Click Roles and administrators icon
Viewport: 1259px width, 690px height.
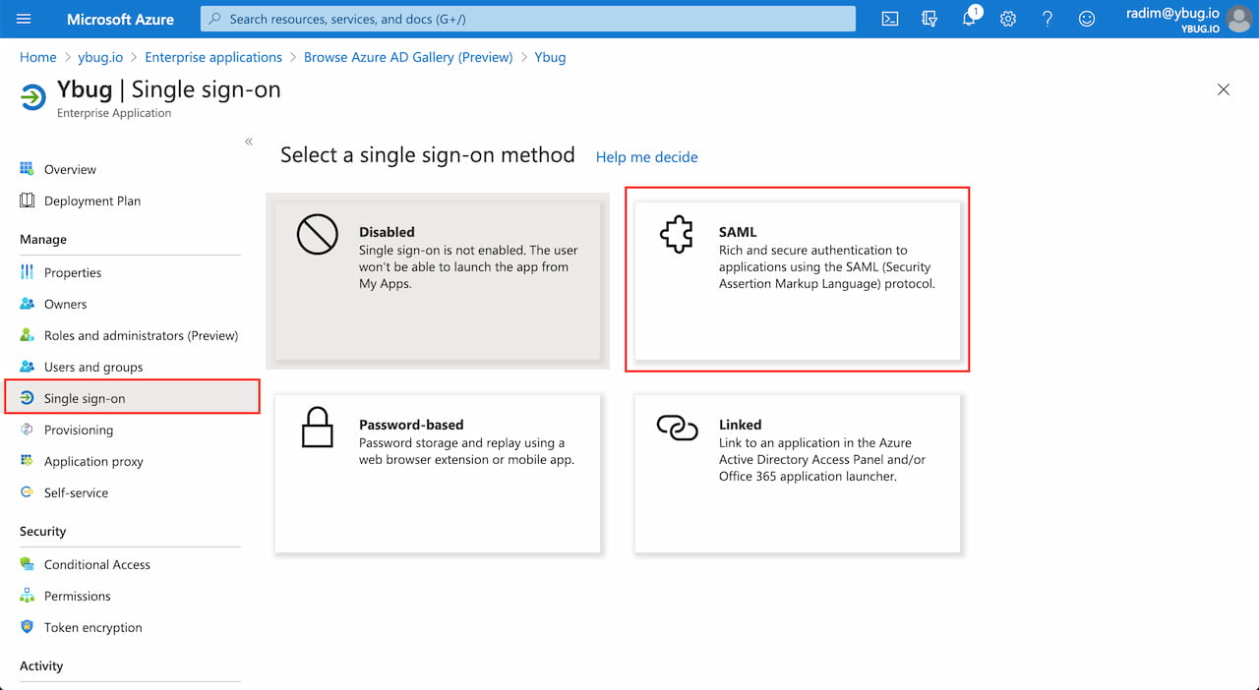27,335
